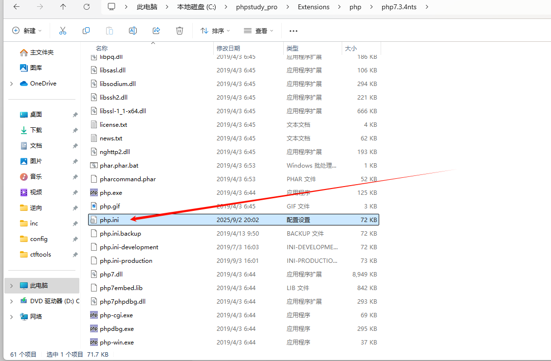Navigate back with the left arrow

click(x=17, y=7)
